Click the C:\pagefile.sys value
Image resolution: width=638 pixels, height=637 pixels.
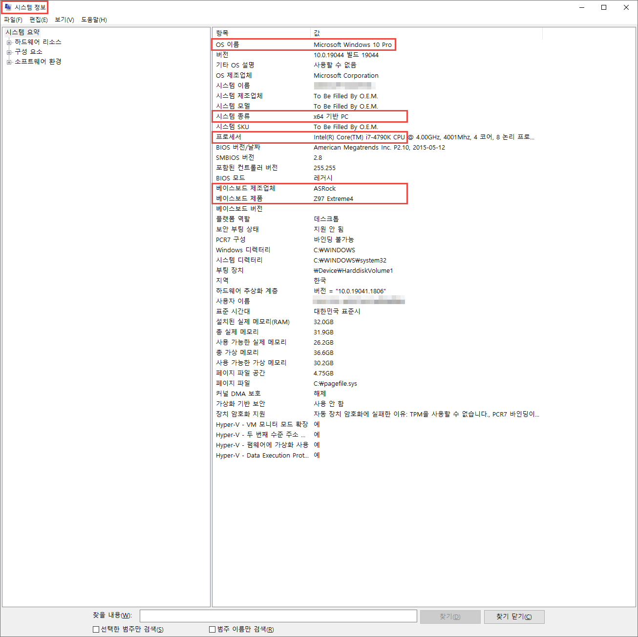pos(335,383)
